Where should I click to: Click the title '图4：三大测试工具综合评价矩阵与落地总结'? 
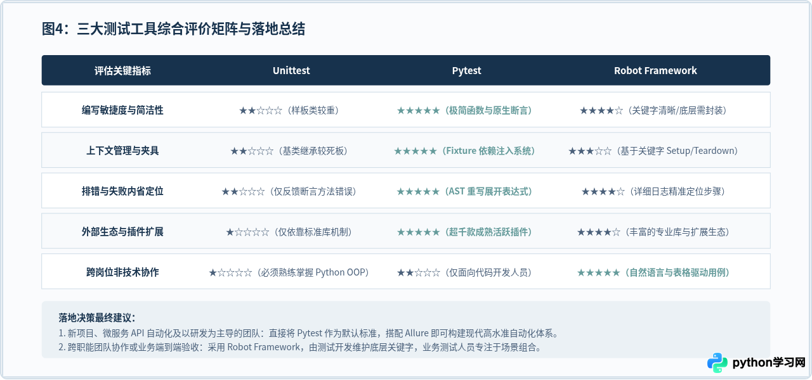point(173,28)
